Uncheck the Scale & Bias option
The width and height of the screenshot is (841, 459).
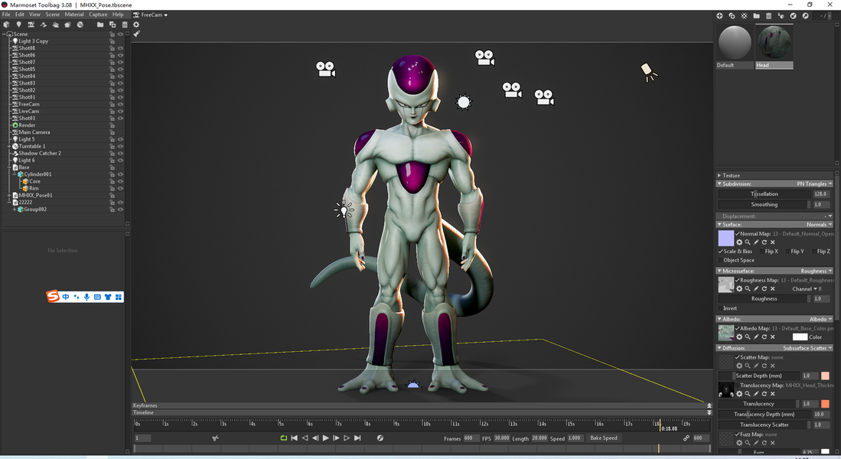click(720, 252)
